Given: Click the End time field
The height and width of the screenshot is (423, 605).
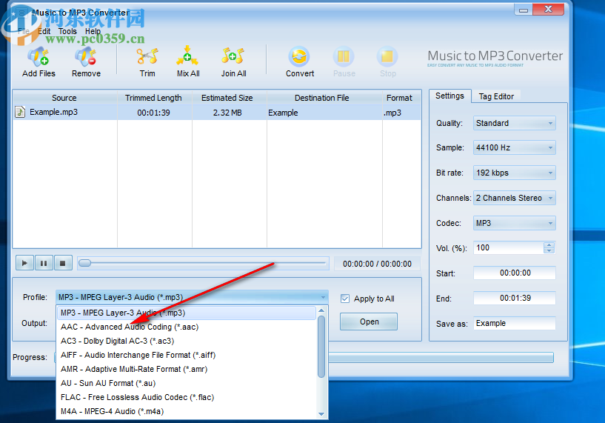Looking at the screenshot, I should pyautogui.click(x=515, y=298).
